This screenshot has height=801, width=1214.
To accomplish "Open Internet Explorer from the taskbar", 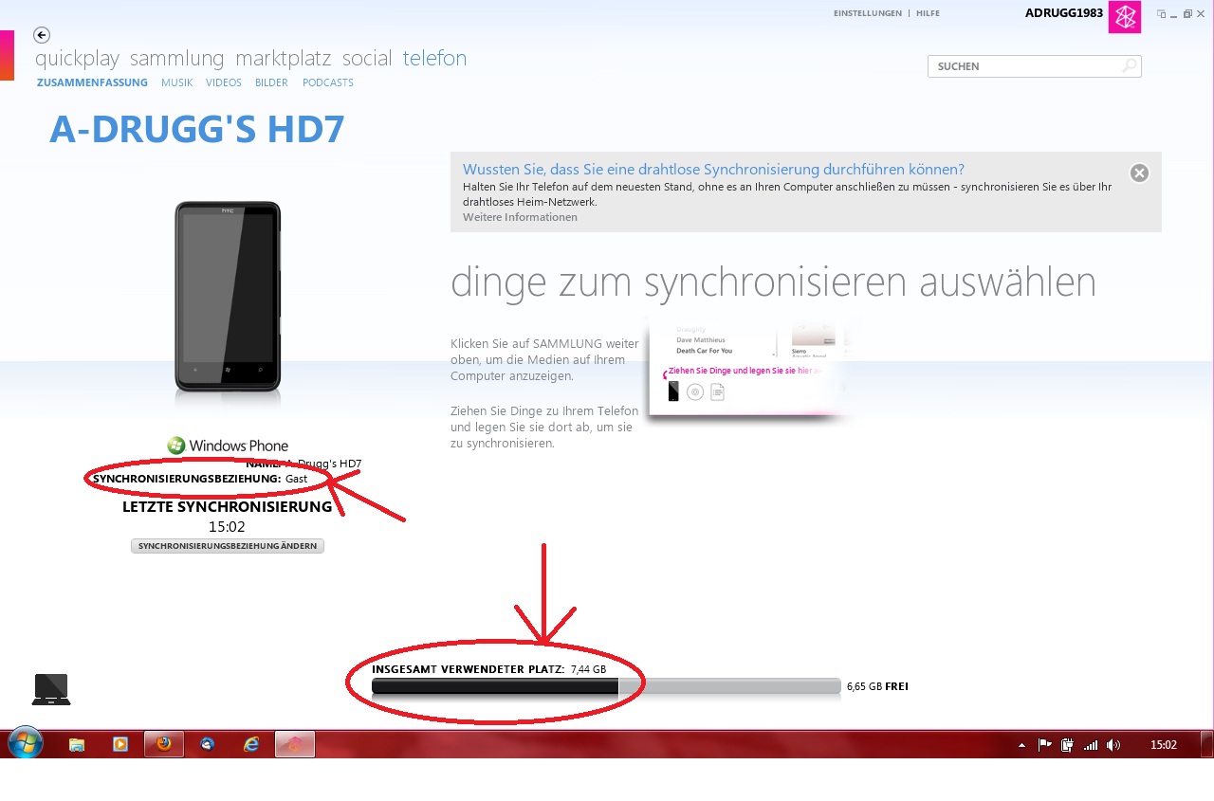I will [251, 744].
